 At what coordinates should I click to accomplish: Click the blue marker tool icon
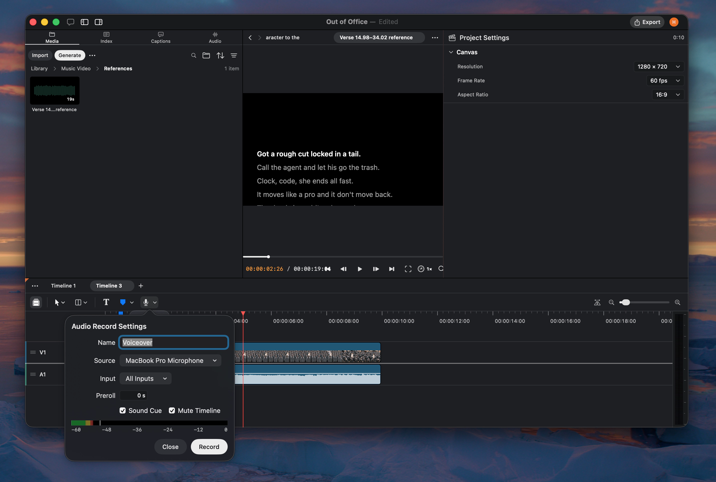pyautogui.click(x=123, y=303)
